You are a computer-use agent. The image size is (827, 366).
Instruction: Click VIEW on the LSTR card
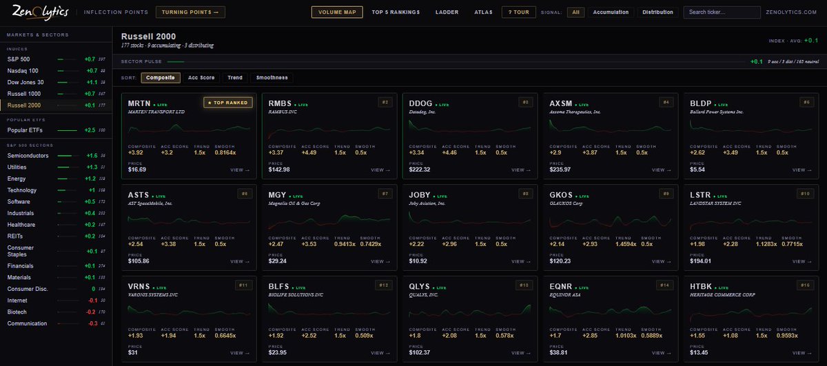pos(802,261)
